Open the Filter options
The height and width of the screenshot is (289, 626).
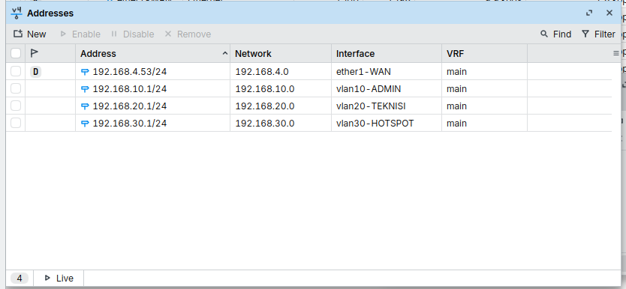pos(598,34)
